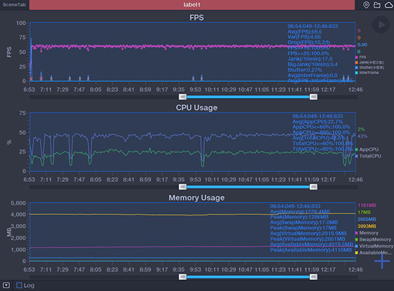Image resolution: width=394 pixels, height=291 pixels.
Task: Click the cloud upload icon
Action: (x=387, y=5)
